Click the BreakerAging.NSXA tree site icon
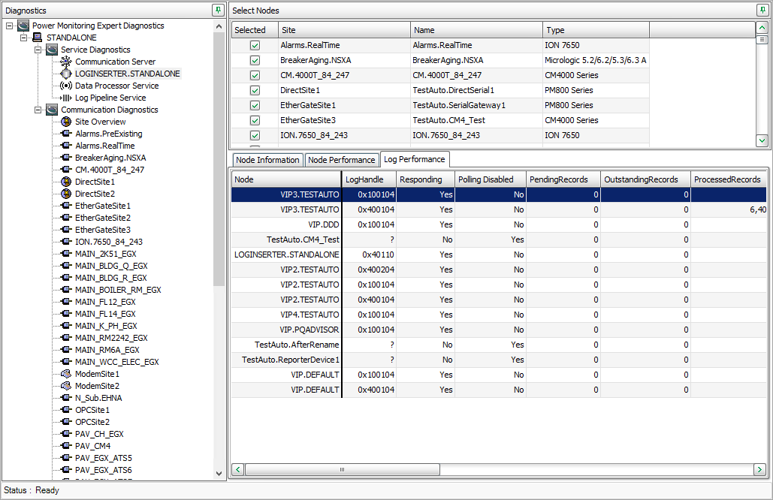 tap(66, 158)
